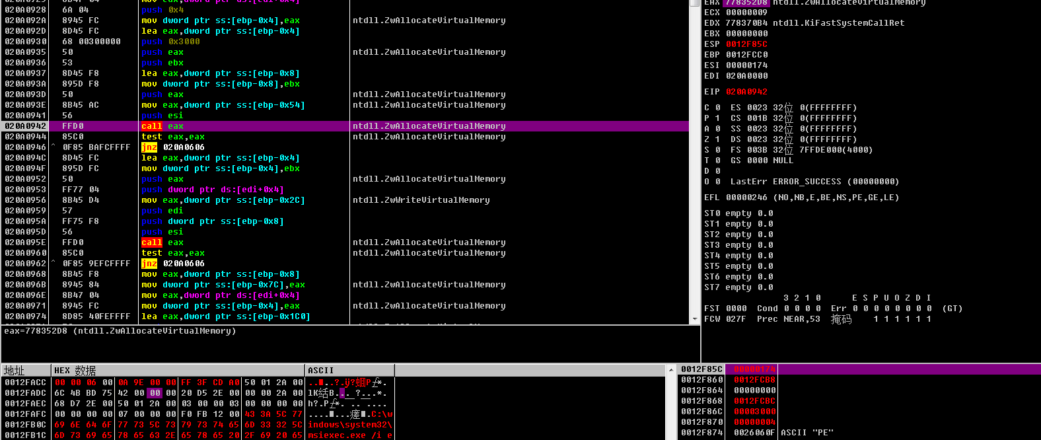Image resolution: width=1041 pixels, height=440 pixels.
Task: Select the push edi line at 020A0959
Action: click(x=345, y=211)
